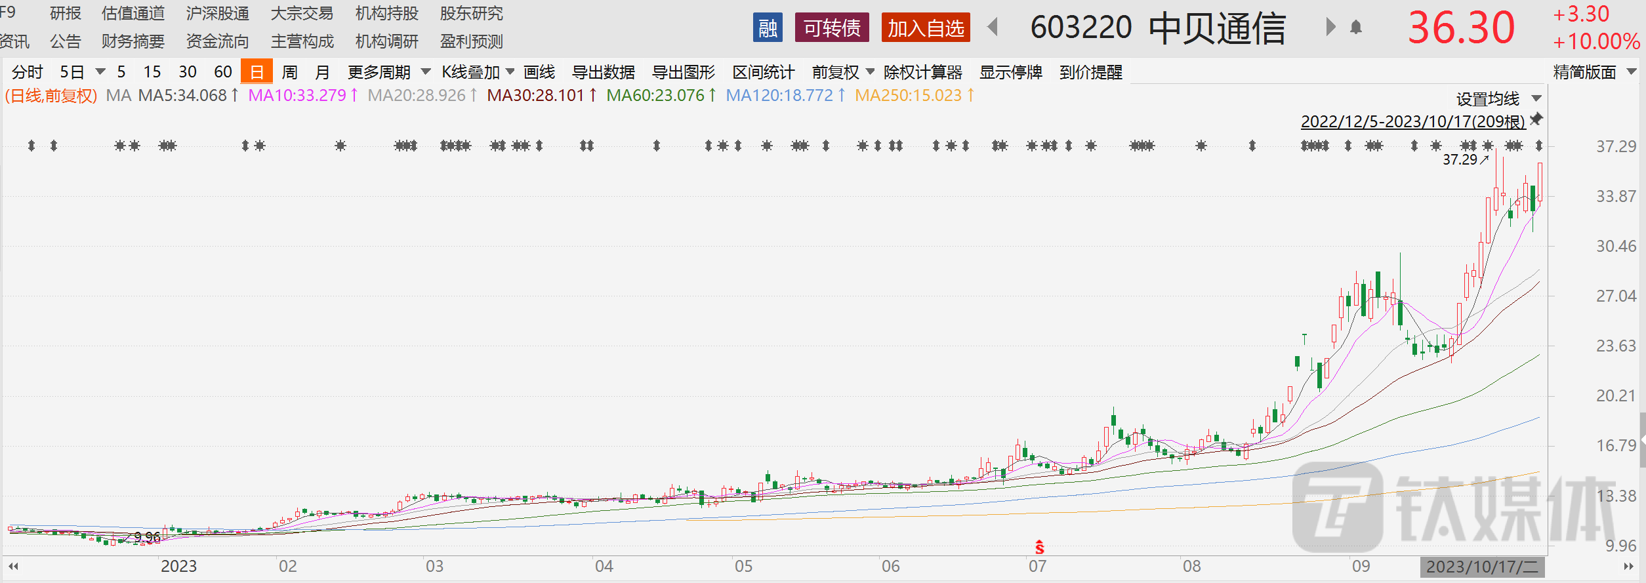Click the red S marker on timeline
Image resolution: width=1646 pixels, height=583 pixels.
1039,547
